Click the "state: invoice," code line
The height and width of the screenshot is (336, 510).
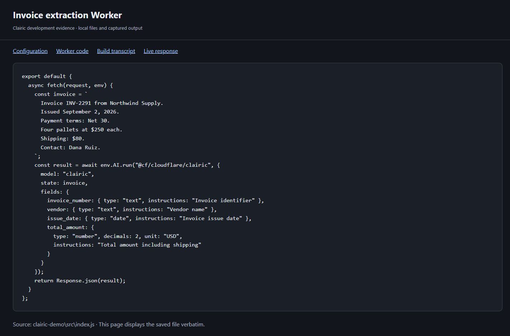tap(64, 183)
